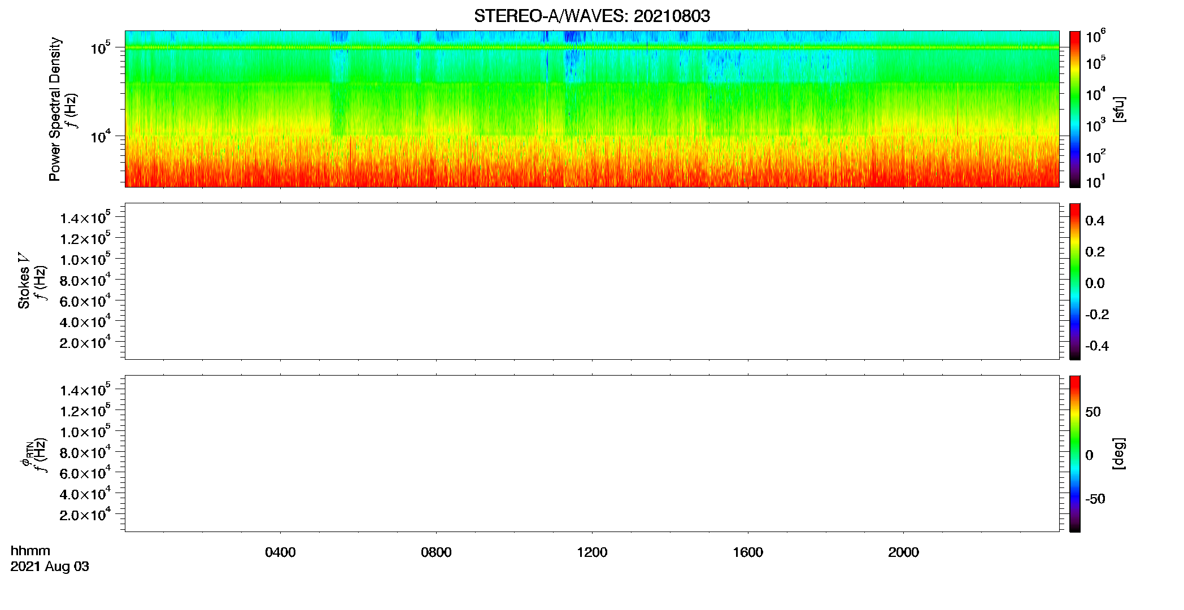Click the power spectral density colorbar
The height and width of the screenshot is (610, 1184).
pos(1074,109)
